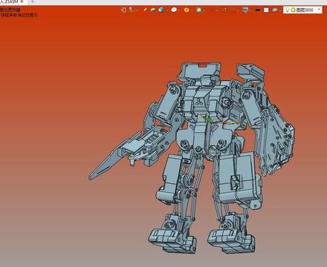The image size is (327, 267).
Task: Click the blue globe view icon
Action: coord(161,10)
